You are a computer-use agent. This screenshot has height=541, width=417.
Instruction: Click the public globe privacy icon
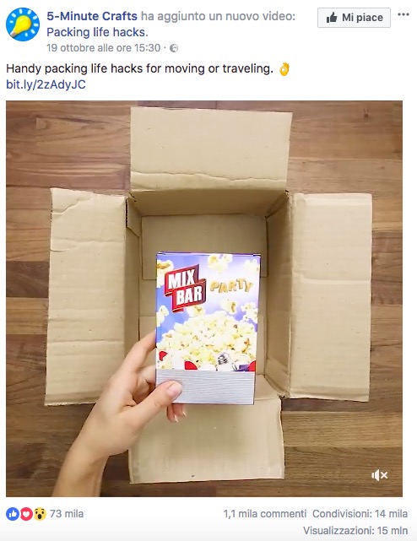tap(174, 48)
